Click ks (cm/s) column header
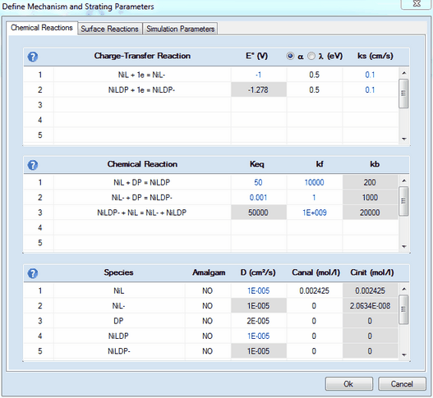 [375, 56]
